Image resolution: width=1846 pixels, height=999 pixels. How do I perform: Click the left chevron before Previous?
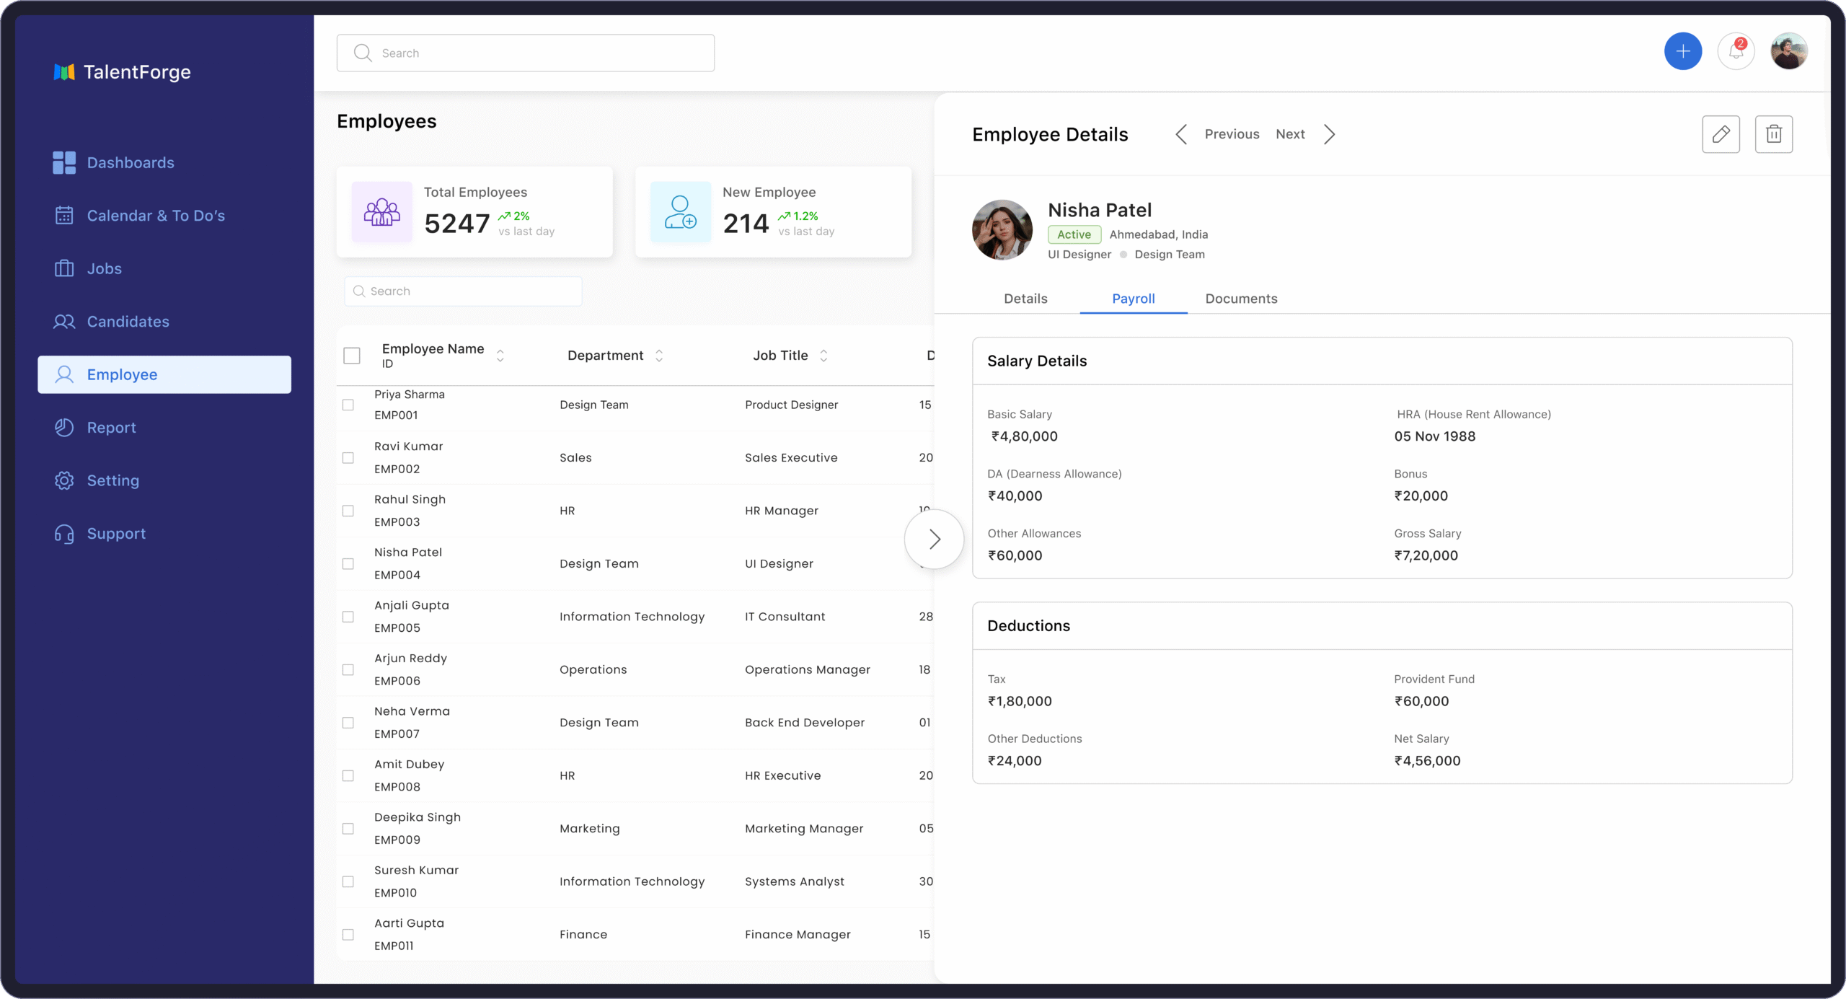1181,134
